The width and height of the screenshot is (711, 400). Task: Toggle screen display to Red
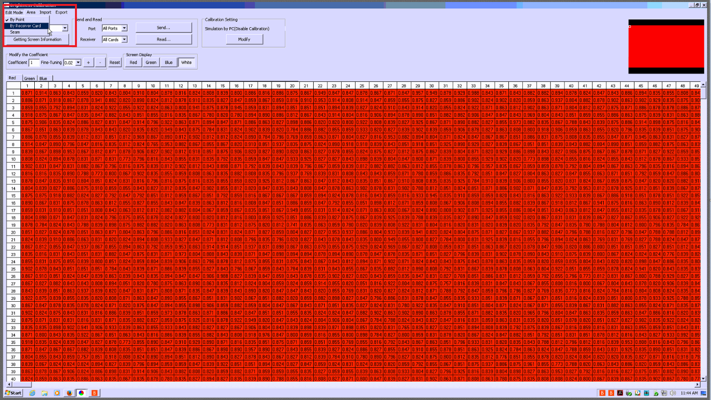133,63
